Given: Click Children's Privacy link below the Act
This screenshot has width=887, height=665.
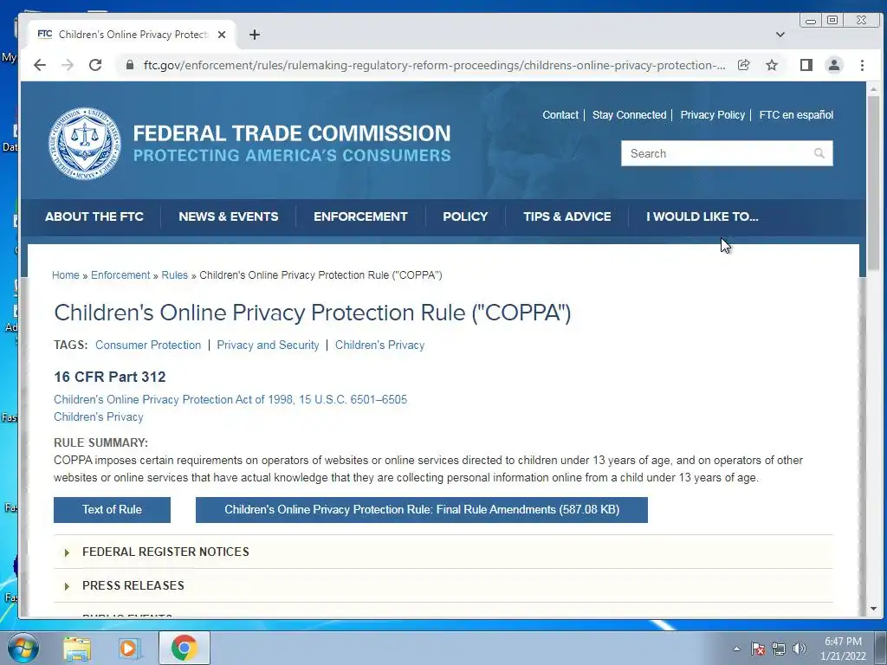Looking at the screenshot, I should [x=99, y=417].
